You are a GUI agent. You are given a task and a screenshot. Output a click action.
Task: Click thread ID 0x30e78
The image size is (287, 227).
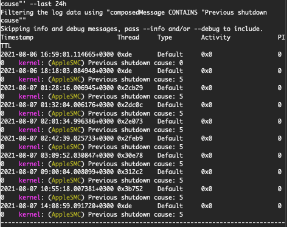[130, 155]
